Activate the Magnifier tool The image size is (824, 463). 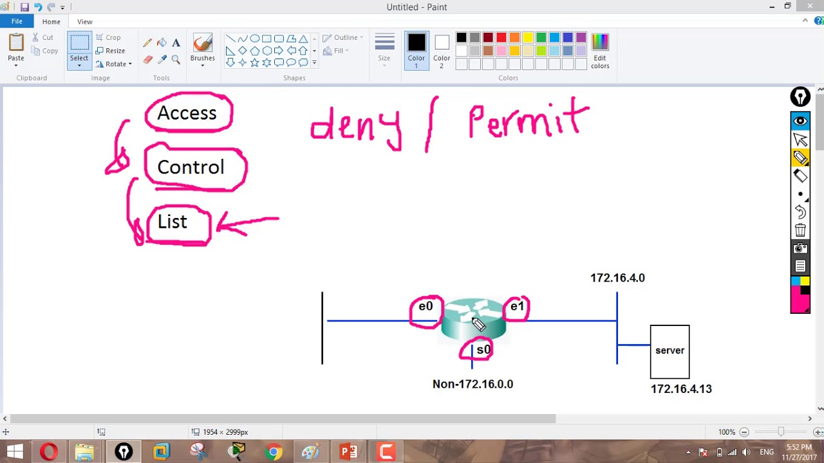[x=176, y=60]
